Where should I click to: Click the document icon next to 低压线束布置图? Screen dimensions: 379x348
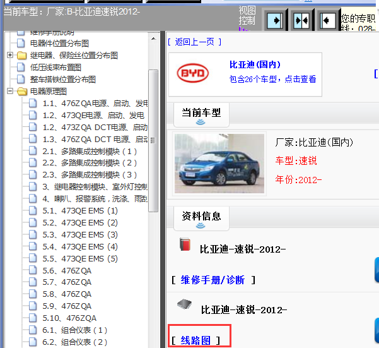(x=21, y=68)
